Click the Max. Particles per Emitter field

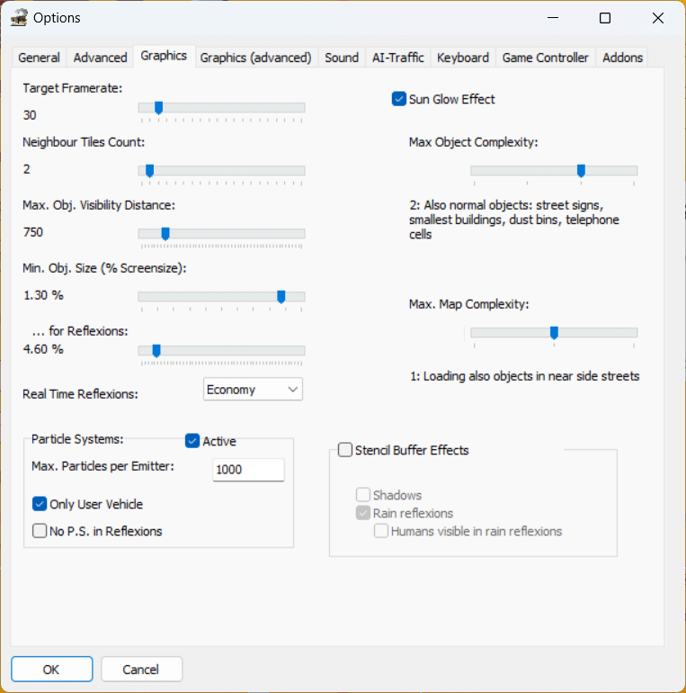[x=248, y=470]
